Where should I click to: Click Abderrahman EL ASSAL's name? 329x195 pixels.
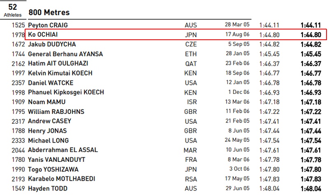click(x=63, y=150)
